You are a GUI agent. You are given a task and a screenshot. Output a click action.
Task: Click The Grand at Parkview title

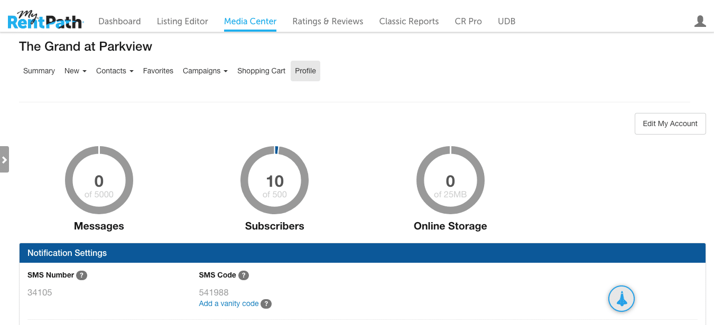[86, 46]
